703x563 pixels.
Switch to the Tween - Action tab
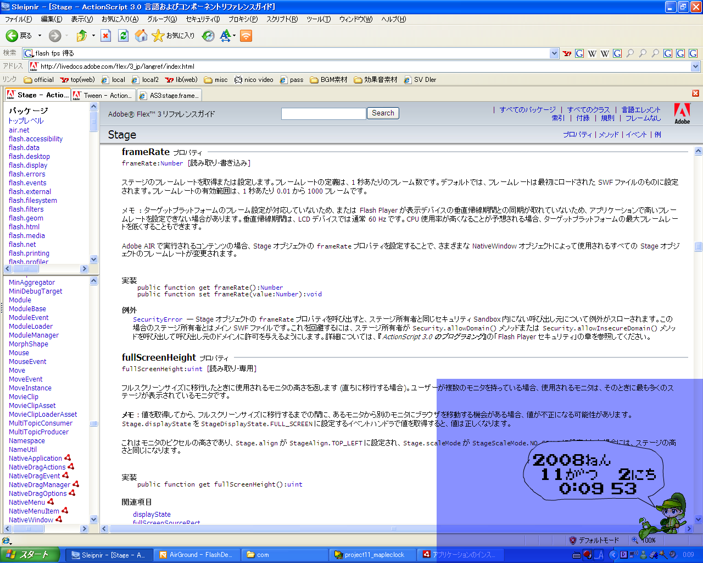103,95
